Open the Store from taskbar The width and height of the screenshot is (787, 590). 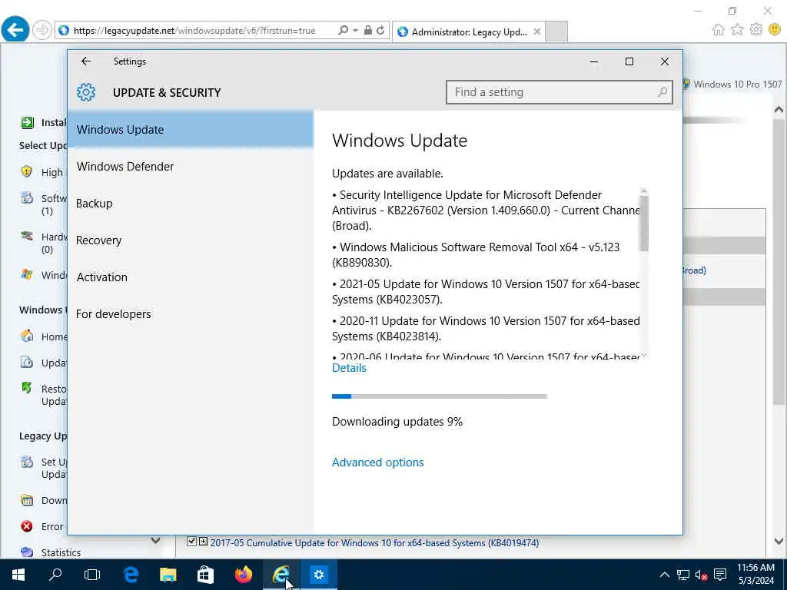[x=205, y=575]
